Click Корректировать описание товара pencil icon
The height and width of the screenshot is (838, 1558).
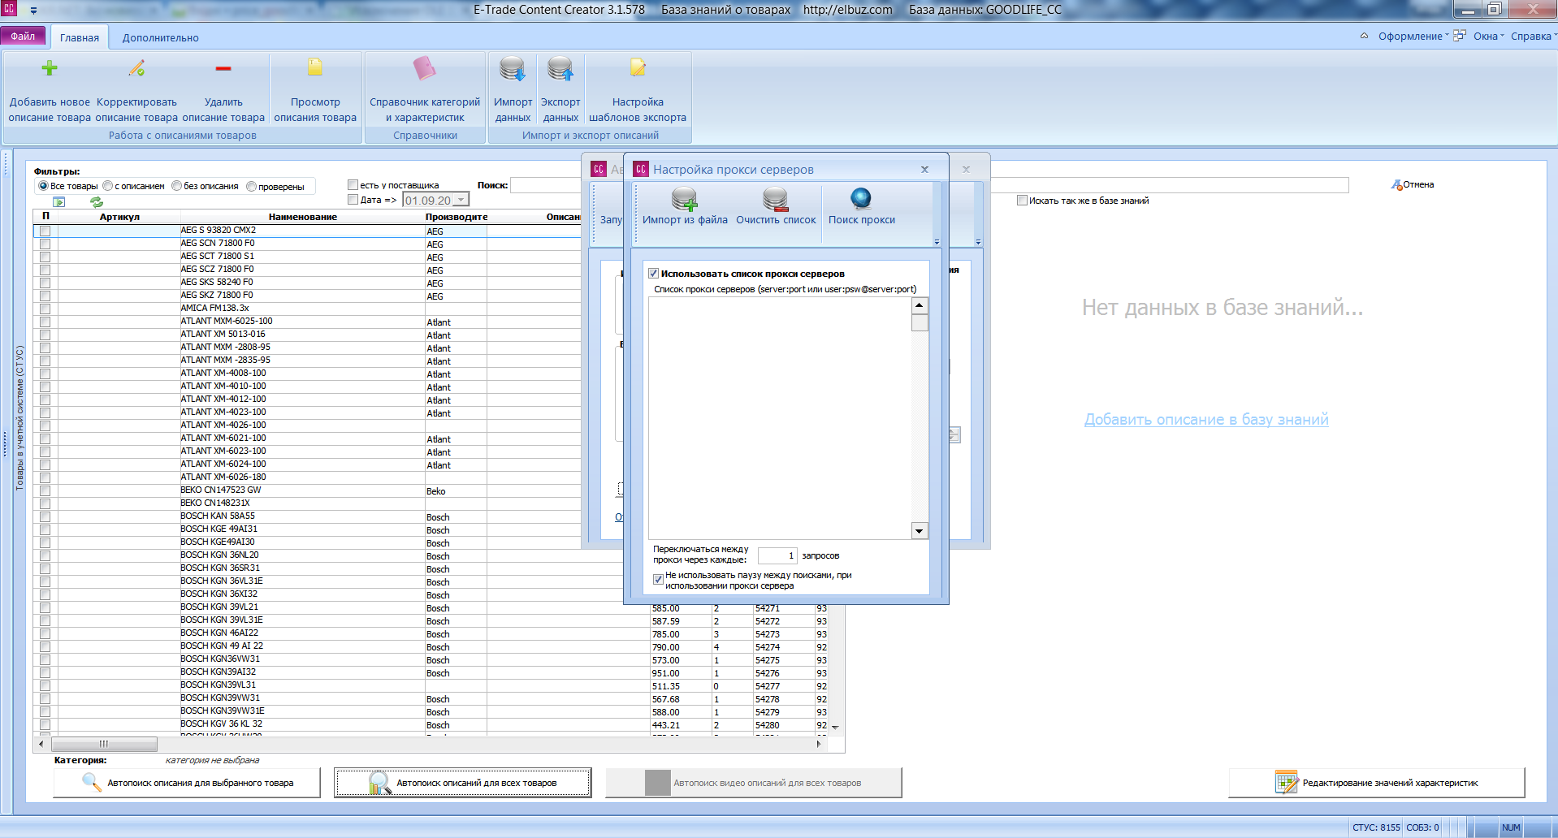point(136,68)
